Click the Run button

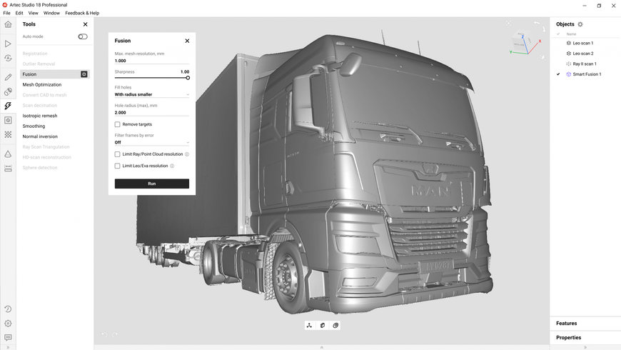(x=152, y=184)
